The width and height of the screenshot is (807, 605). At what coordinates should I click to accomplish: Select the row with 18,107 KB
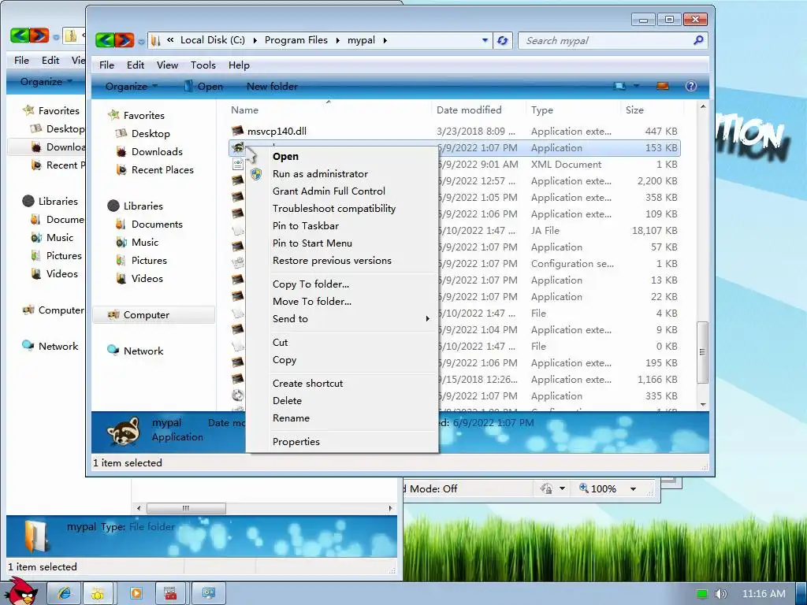pyautogui.click(x=455, y=231)
